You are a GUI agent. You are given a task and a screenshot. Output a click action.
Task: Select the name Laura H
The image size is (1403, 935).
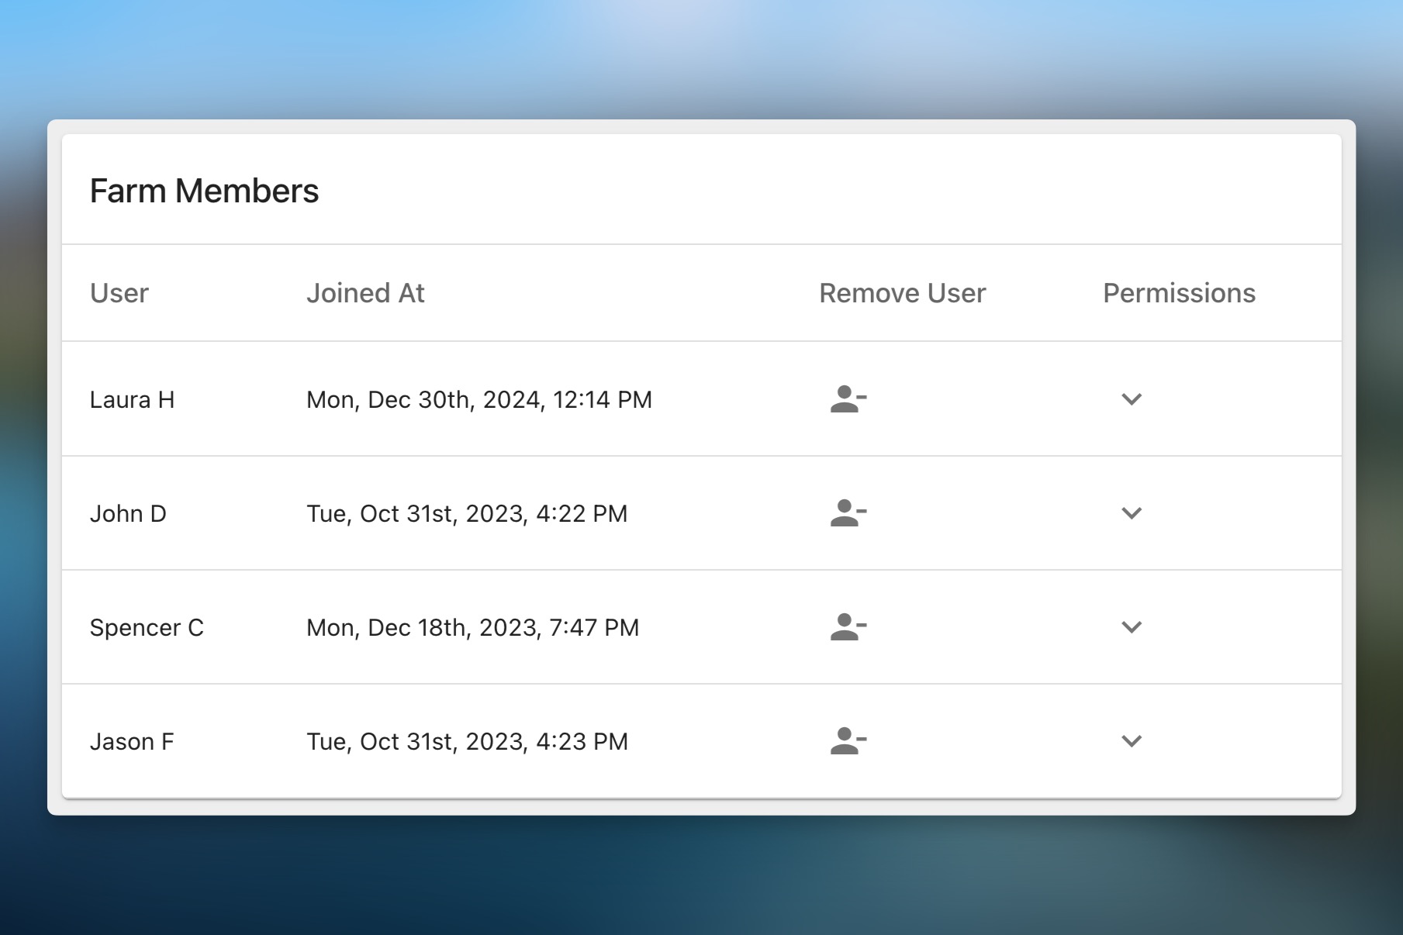(x=133, y=399)
